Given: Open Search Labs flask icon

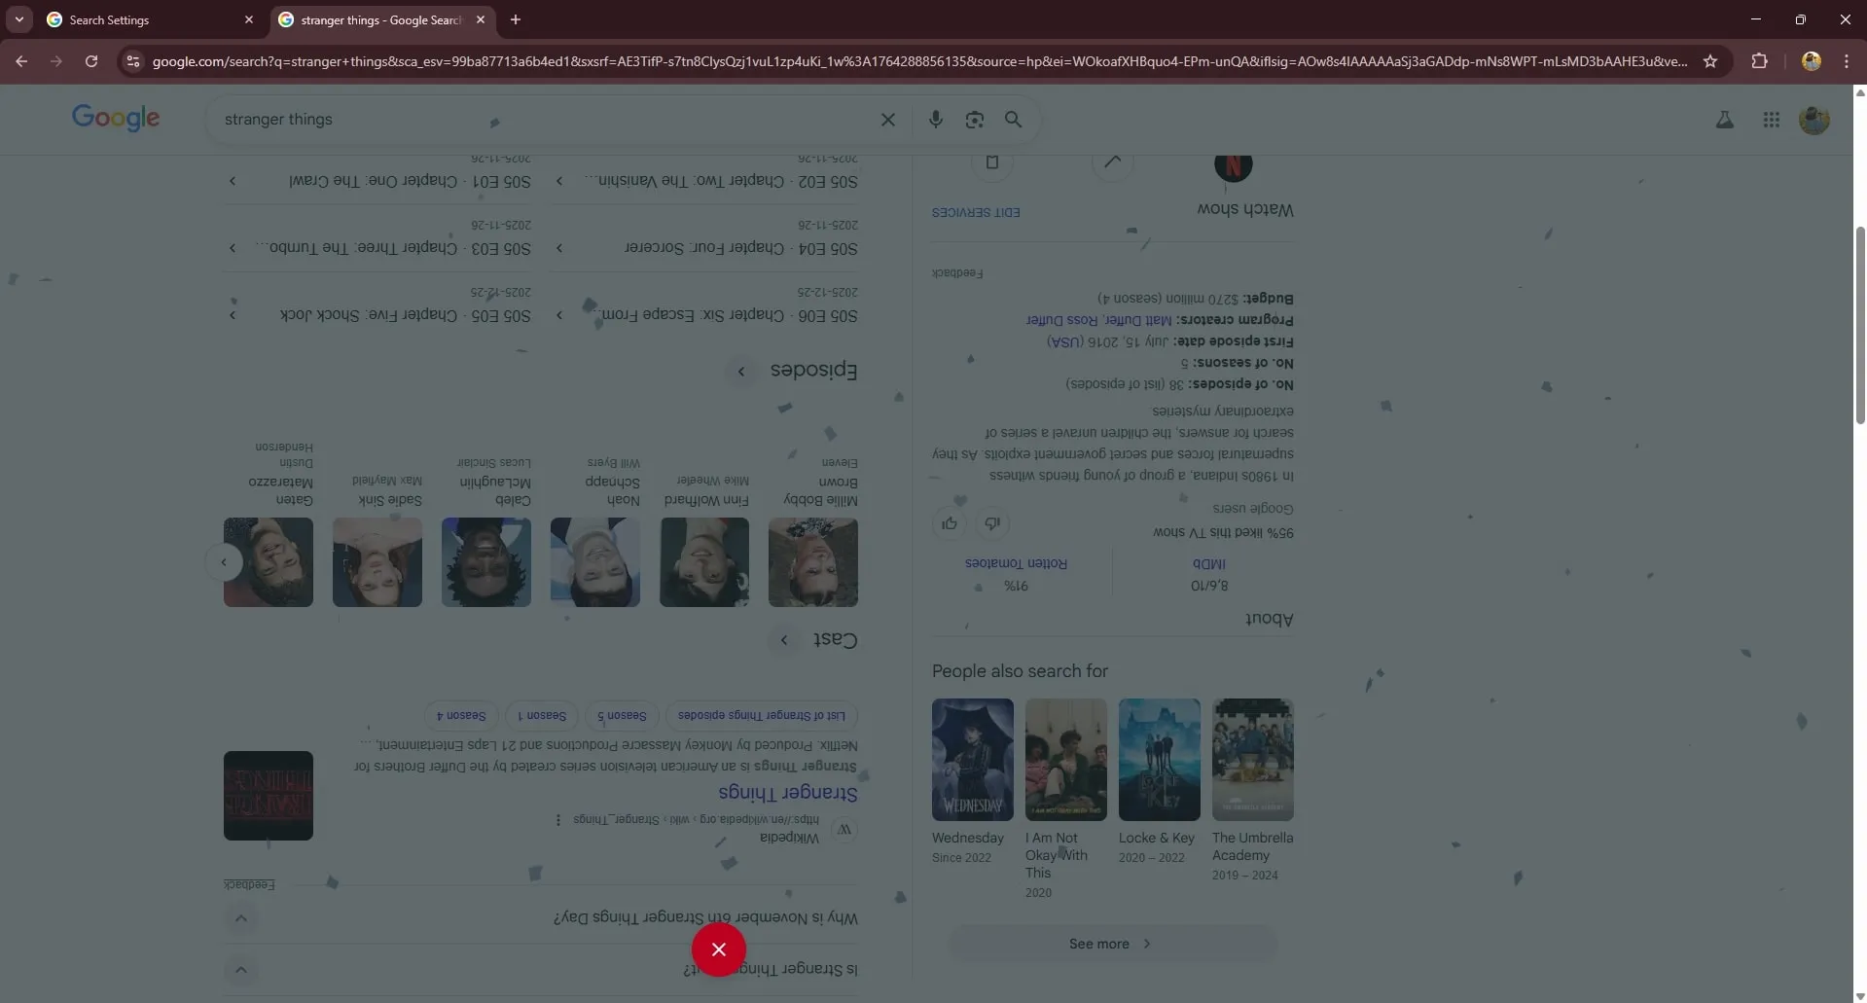Looking at the screenshot, I should [x=1724, y=120].
